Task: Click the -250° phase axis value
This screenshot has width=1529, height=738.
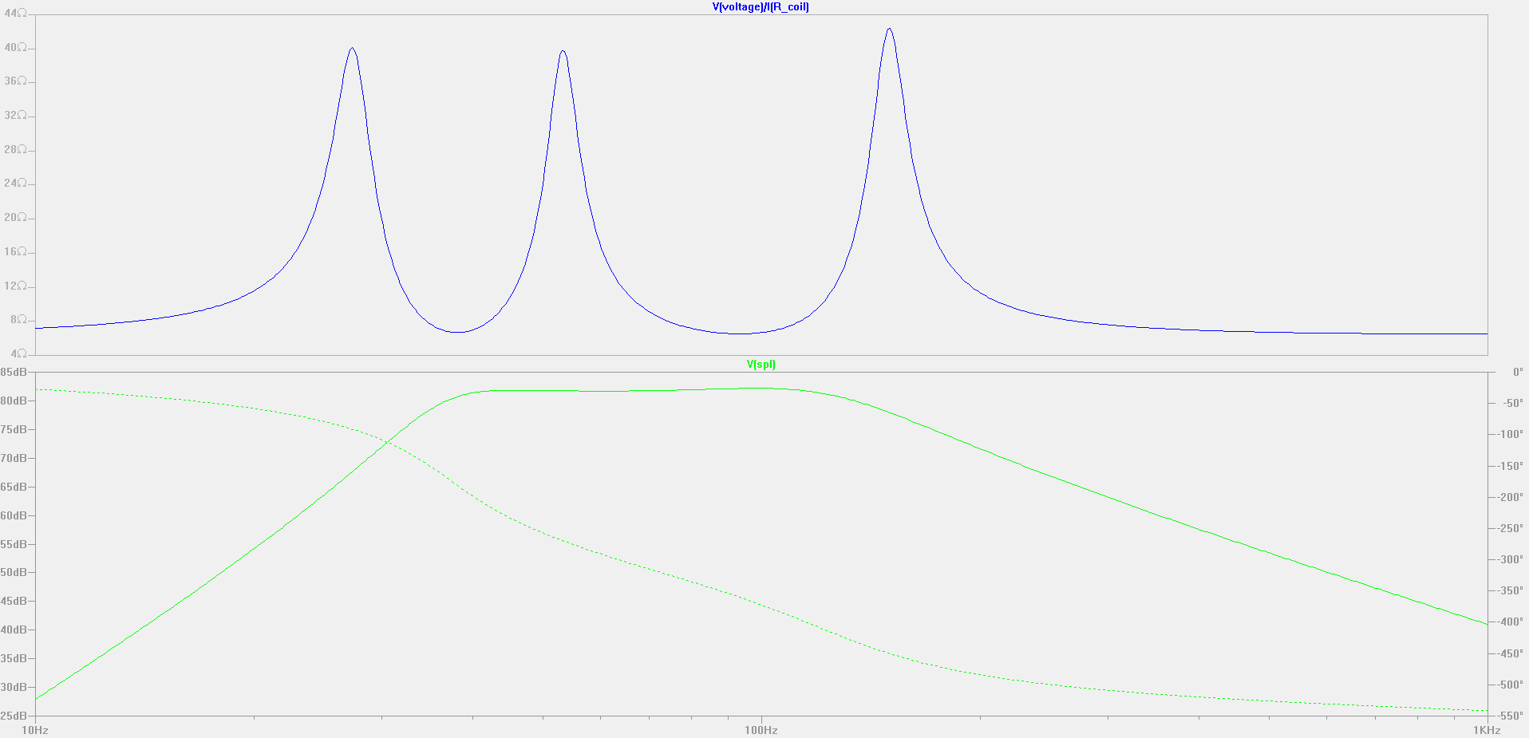Action: (1511, 528)
